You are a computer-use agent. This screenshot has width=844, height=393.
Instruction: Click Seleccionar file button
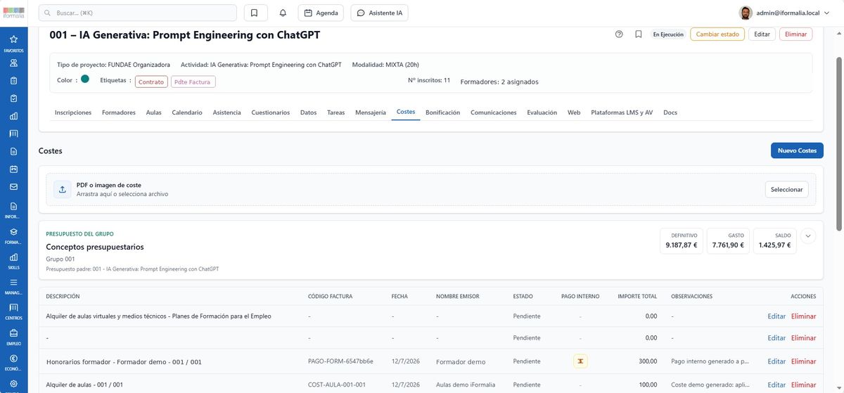(786, 189)
